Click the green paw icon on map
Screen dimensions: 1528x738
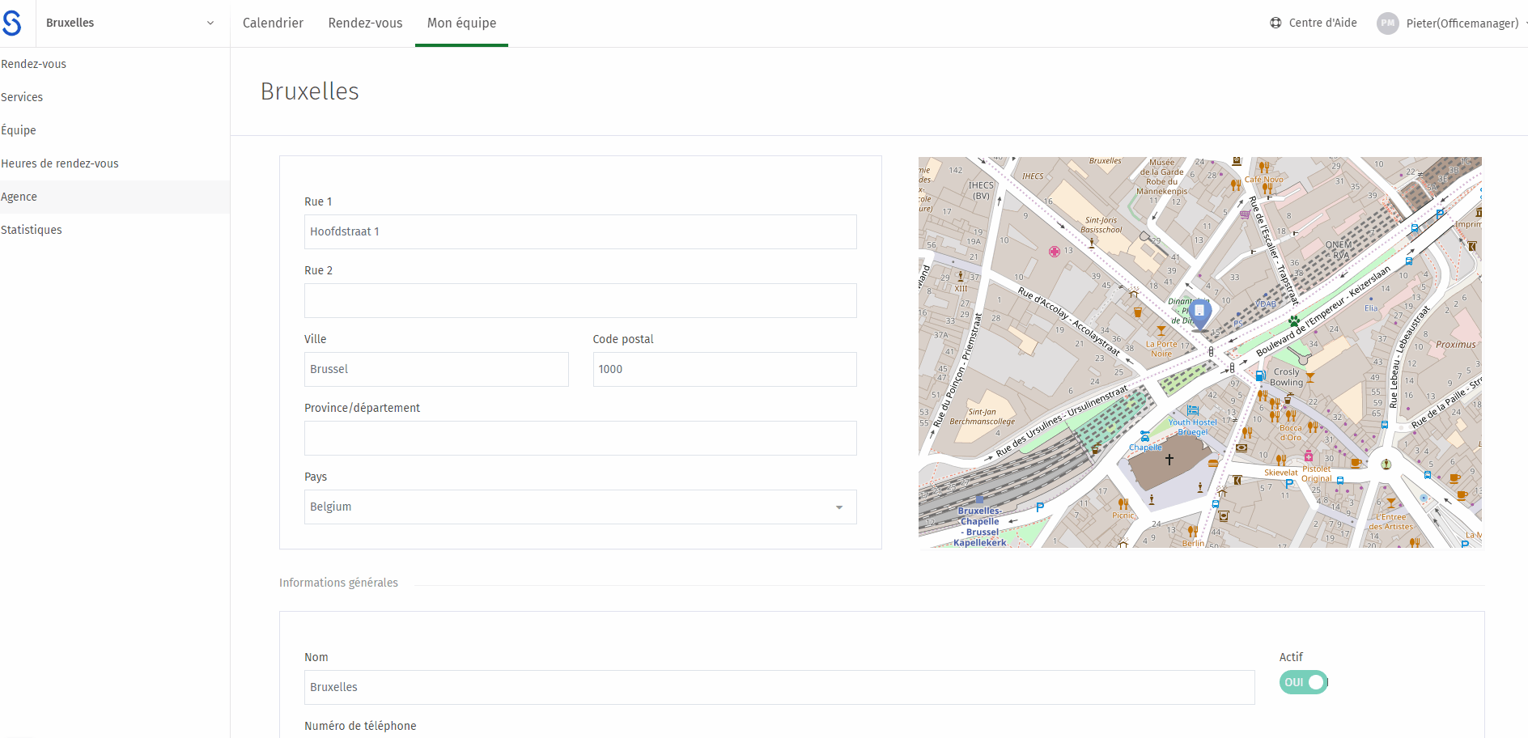tap(1294, 321)
